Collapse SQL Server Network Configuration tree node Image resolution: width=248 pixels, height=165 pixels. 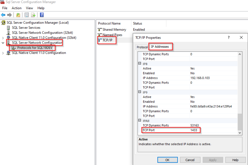pyautogui.click(x=3, y=43)
